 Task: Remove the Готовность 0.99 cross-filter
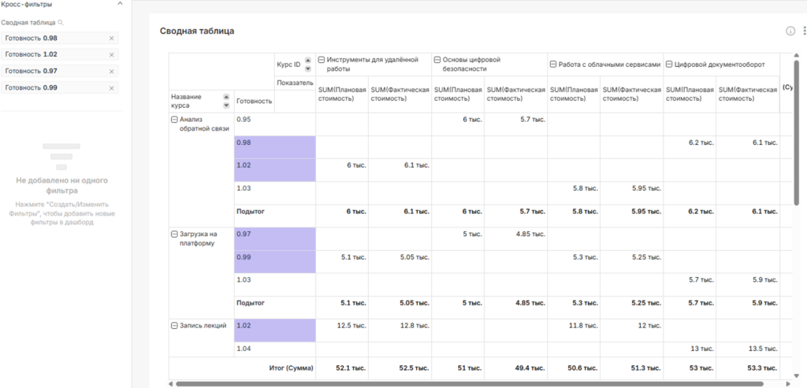click(112, 88)
